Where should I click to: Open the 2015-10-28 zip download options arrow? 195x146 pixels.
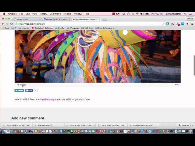(x=126, y=125)
